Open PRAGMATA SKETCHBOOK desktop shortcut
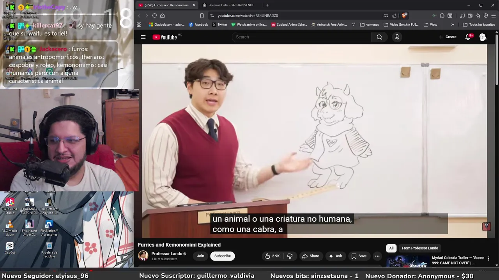This screenshot has height=280, width=499. 29,206
